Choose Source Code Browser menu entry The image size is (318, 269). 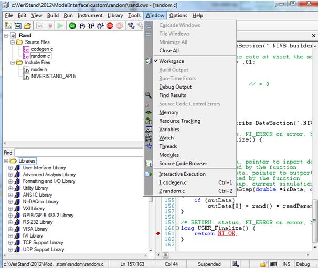pos(183,163)
